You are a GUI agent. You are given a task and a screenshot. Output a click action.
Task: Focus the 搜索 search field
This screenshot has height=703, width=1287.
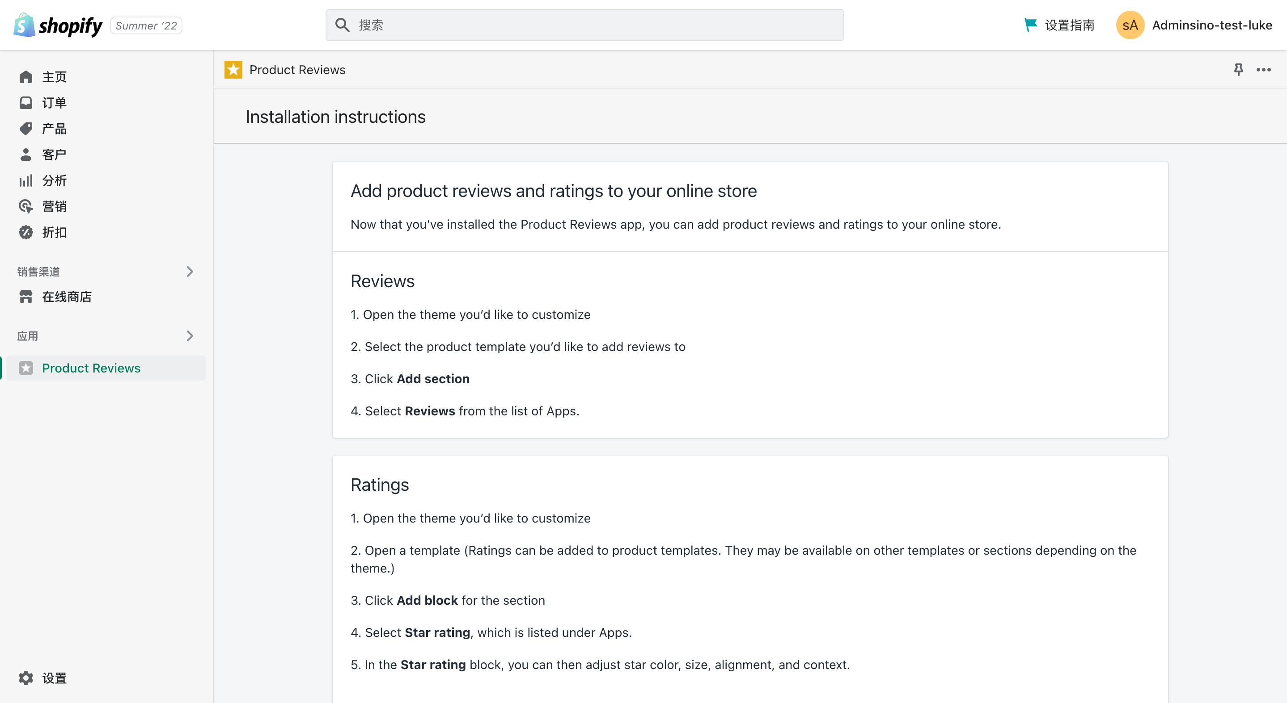pyautogui.click(x=584, y=25)
